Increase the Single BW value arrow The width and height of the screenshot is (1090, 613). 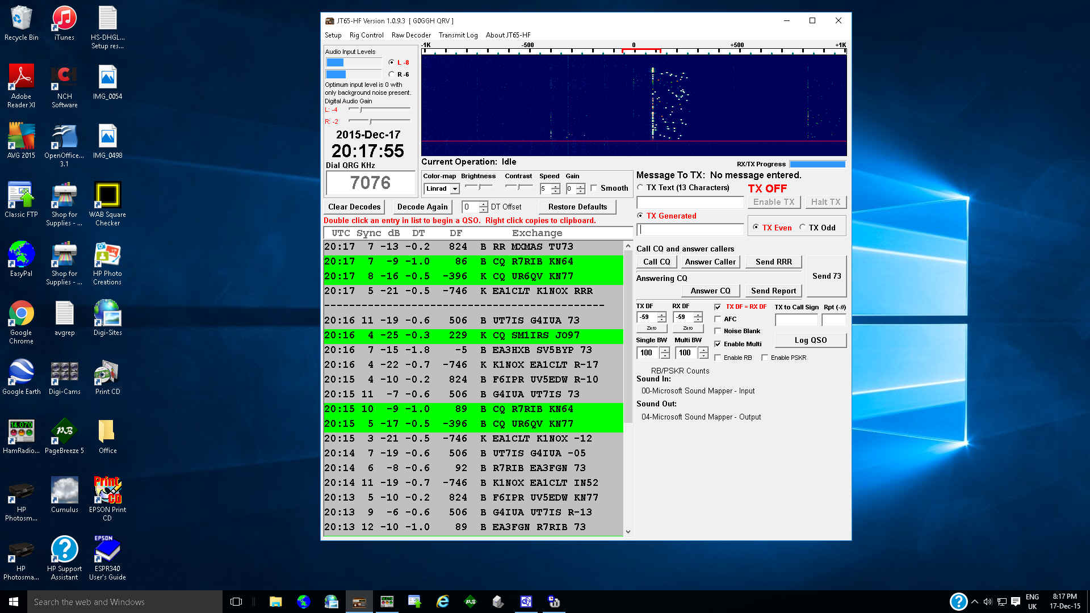[x=665, y=350]
